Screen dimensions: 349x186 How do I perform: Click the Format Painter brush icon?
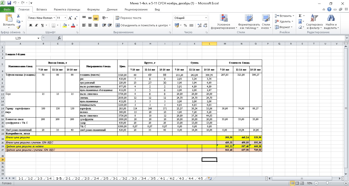(18, 27)
